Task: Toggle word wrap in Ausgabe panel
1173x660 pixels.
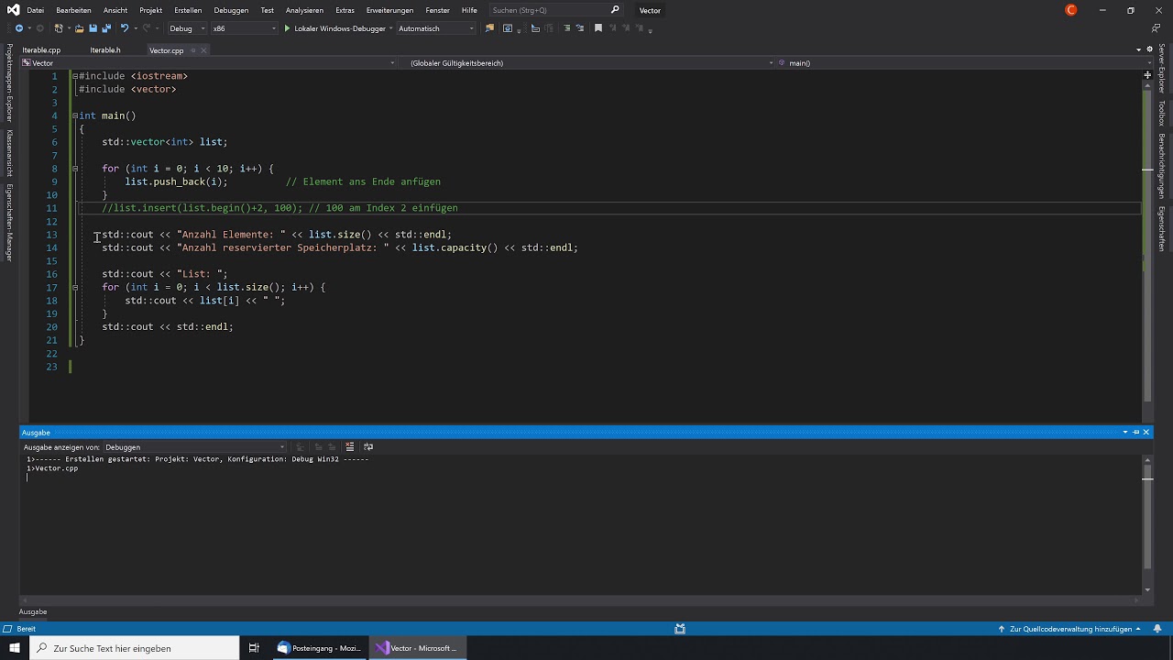Action: [367, 447]
